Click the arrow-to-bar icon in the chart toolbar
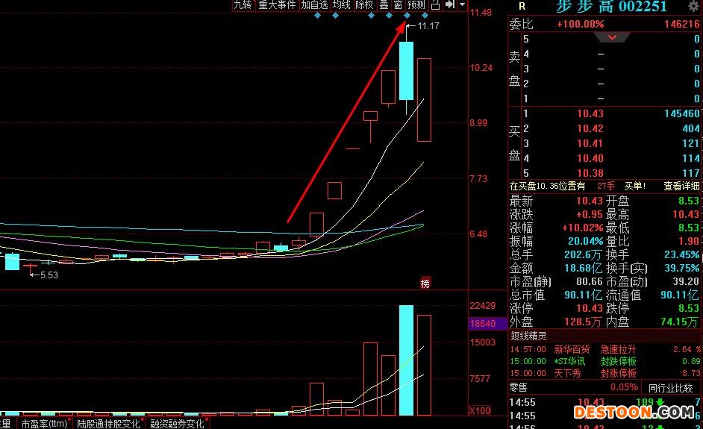 [x=449, y=5]
